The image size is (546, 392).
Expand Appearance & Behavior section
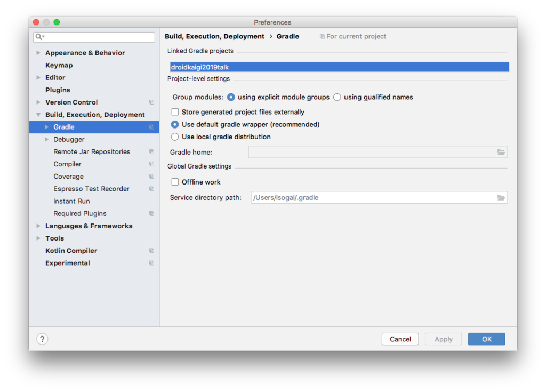[38, 53]
